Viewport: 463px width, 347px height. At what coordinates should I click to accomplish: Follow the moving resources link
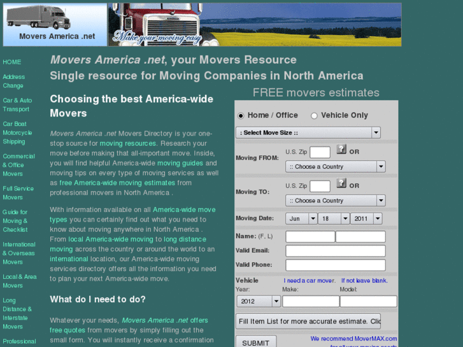pos(127,143)
